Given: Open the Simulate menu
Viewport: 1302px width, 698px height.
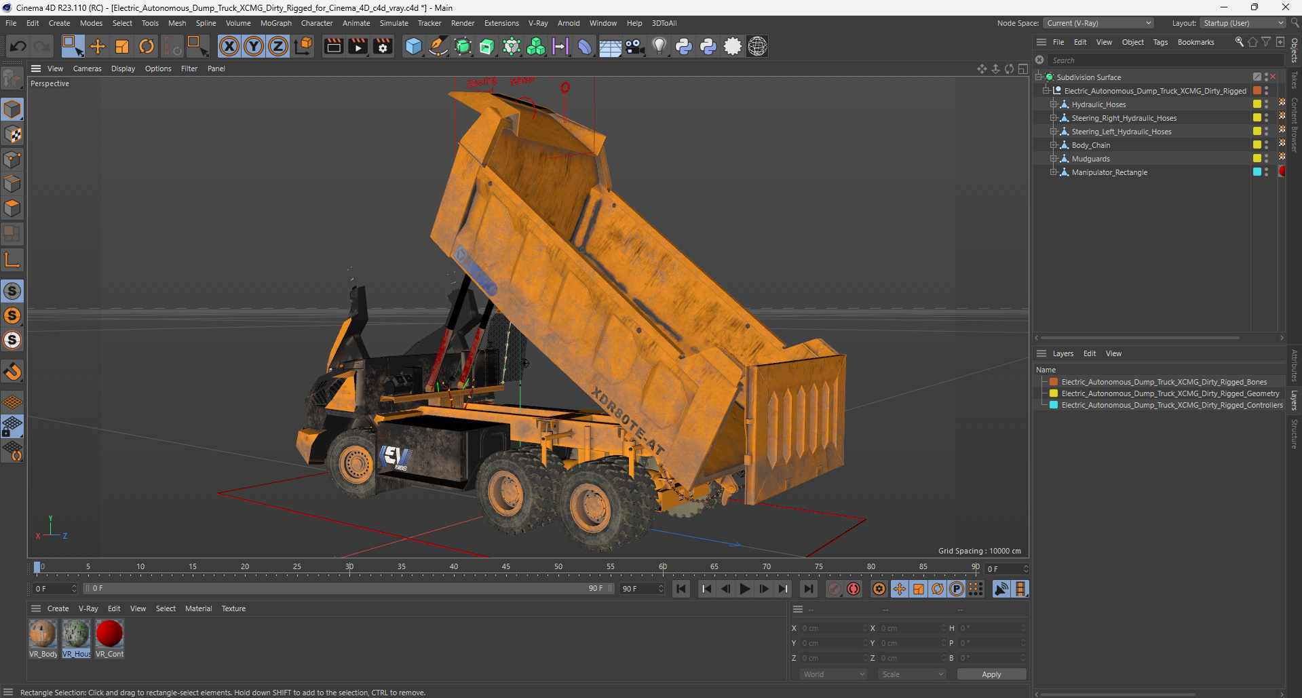Looking at the screenshot, I should tap(394, 23).
